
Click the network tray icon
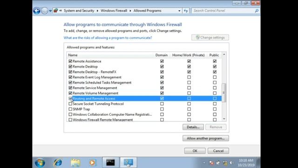(225, 163)
